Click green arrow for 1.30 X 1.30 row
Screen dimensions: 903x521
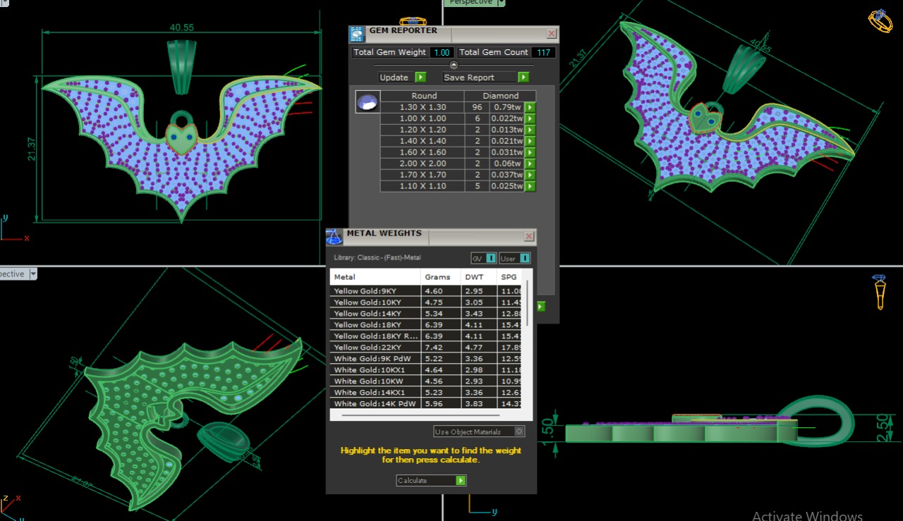[x=530, y=107]
